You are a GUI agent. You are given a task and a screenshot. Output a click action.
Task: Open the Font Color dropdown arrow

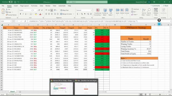42,14
